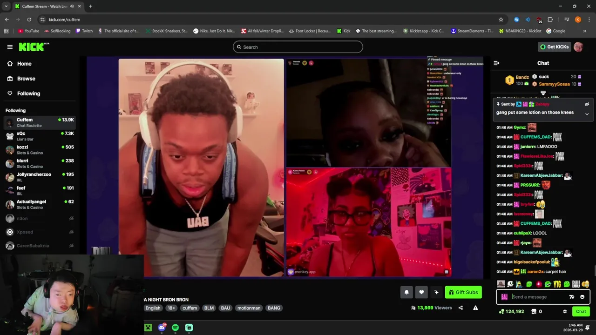
Task: Select kozzi channel in Following list
Action: tap(40, 150)
